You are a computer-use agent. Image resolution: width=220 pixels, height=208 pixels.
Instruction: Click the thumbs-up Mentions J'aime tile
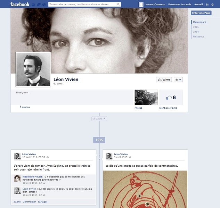pos(171,98)
